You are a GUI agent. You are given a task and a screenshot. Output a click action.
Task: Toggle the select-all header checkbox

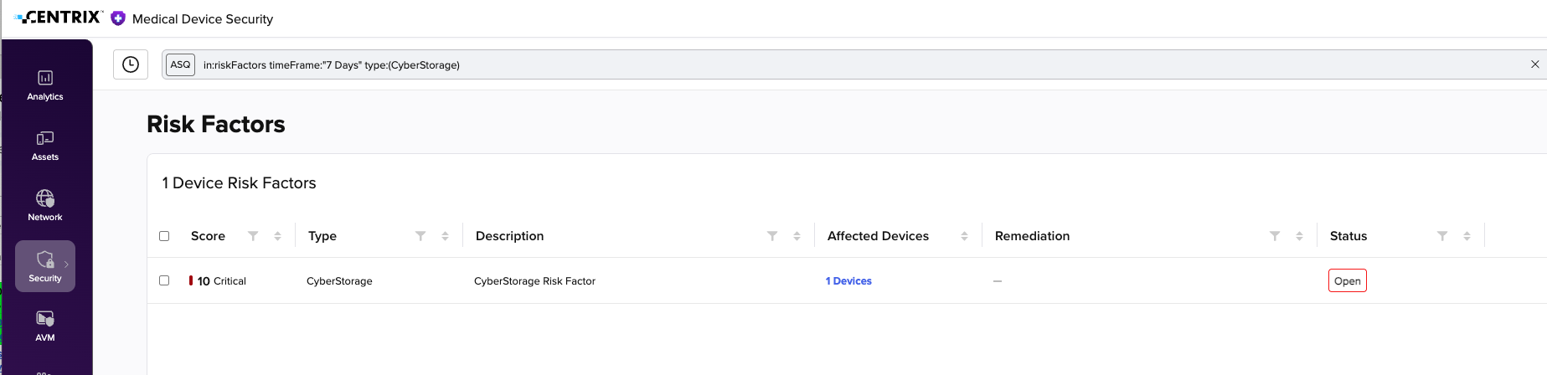tap(164, 236)
